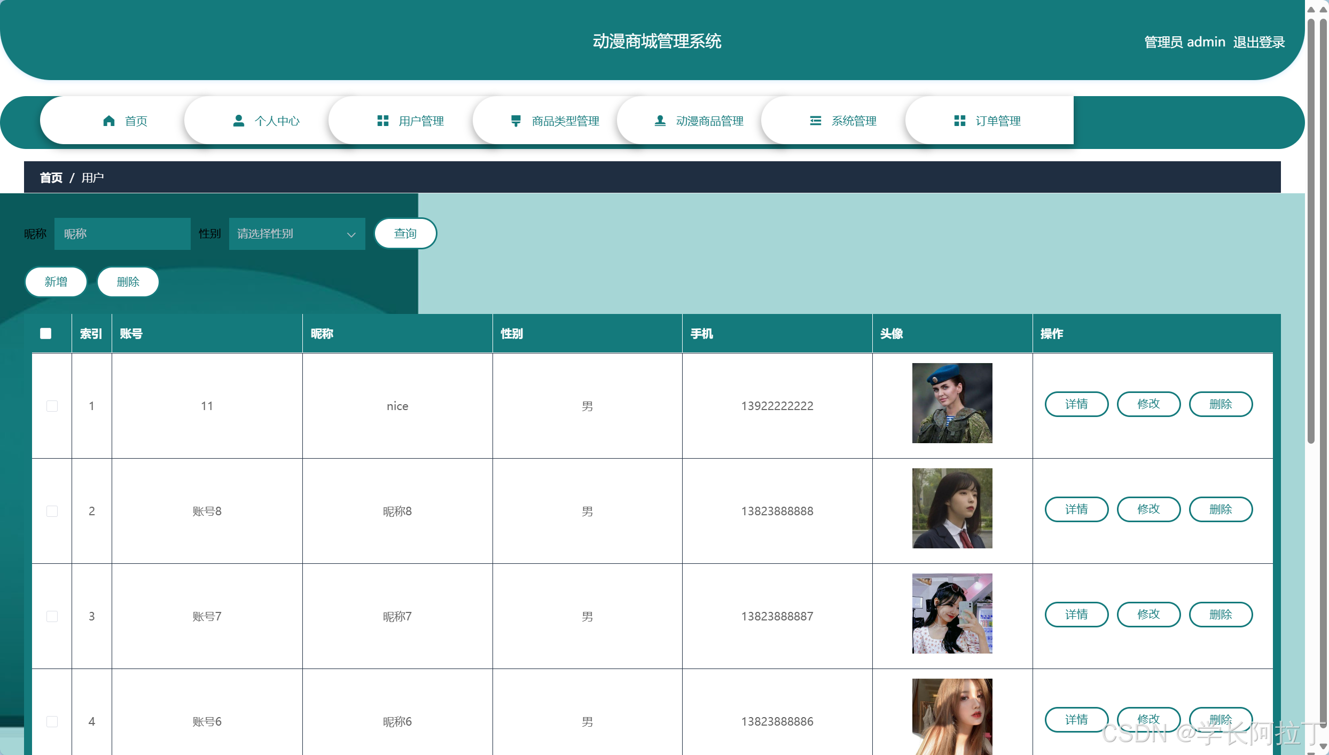Click the grid icon on 订单管理 tab
Image resolution: width=1329 pixels, height=755 pixels.
pos(960,121)
